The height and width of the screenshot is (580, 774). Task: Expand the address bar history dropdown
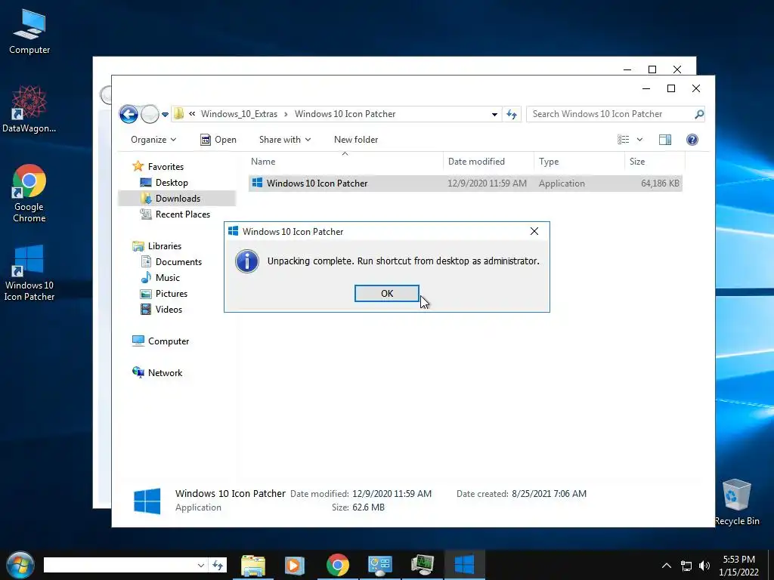tap(494, 115)
